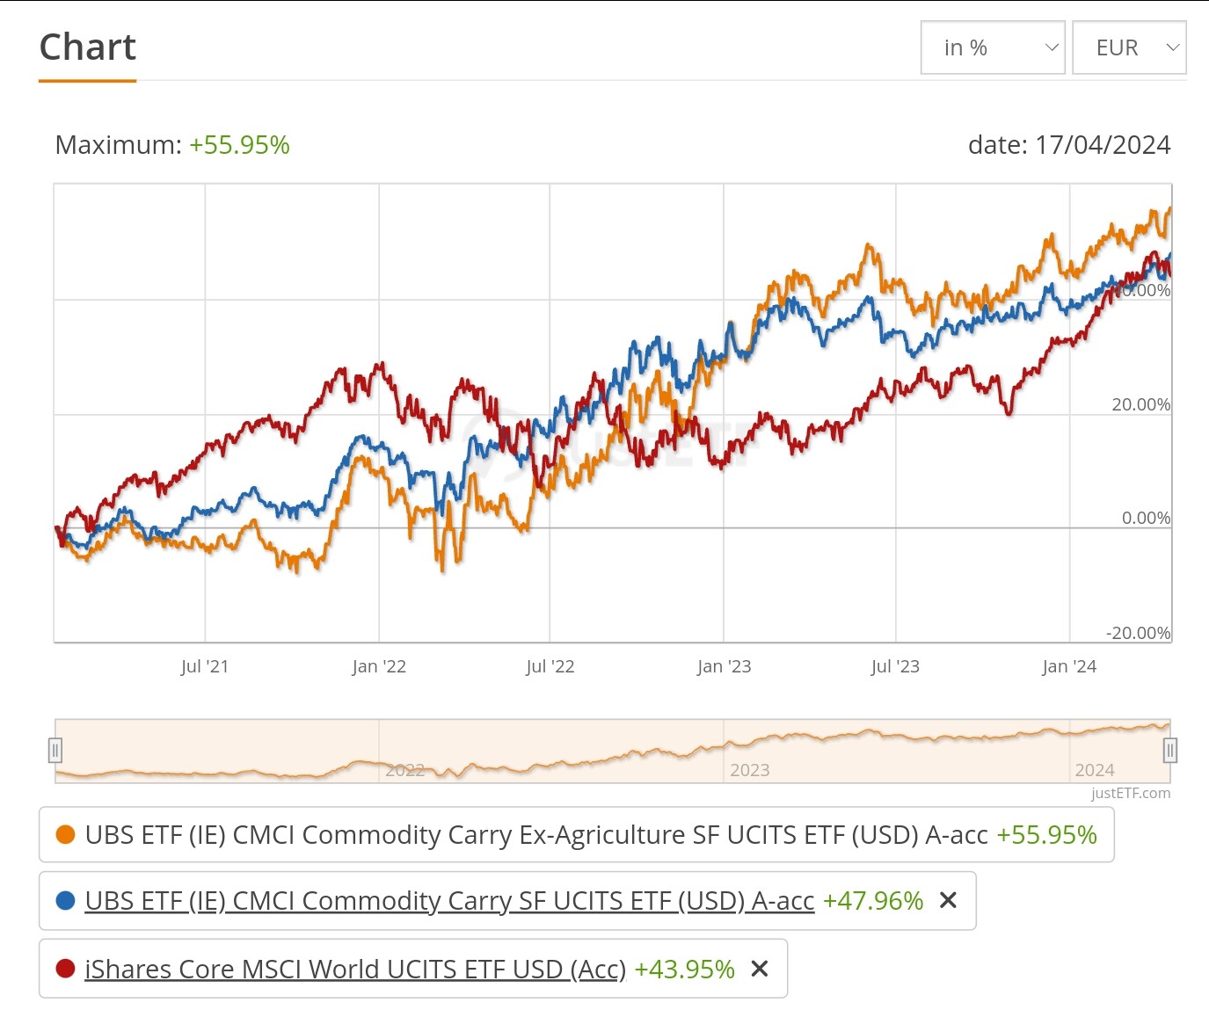Click the 2023 marker in the navigator

(x=749, y=770)
